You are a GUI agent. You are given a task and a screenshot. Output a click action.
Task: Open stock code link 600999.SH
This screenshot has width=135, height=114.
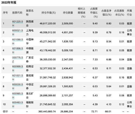(x=18, y=68)
